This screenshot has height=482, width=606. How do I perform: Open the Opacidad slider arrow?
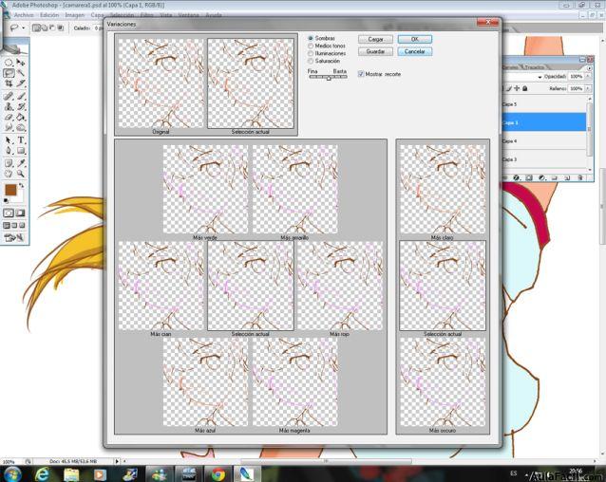[588, 77]
